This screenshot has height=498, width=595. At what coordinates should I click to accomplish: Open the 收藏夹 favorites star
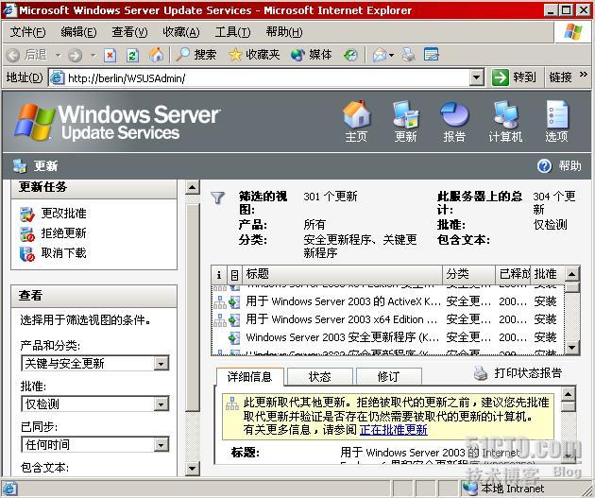point(254,55)
